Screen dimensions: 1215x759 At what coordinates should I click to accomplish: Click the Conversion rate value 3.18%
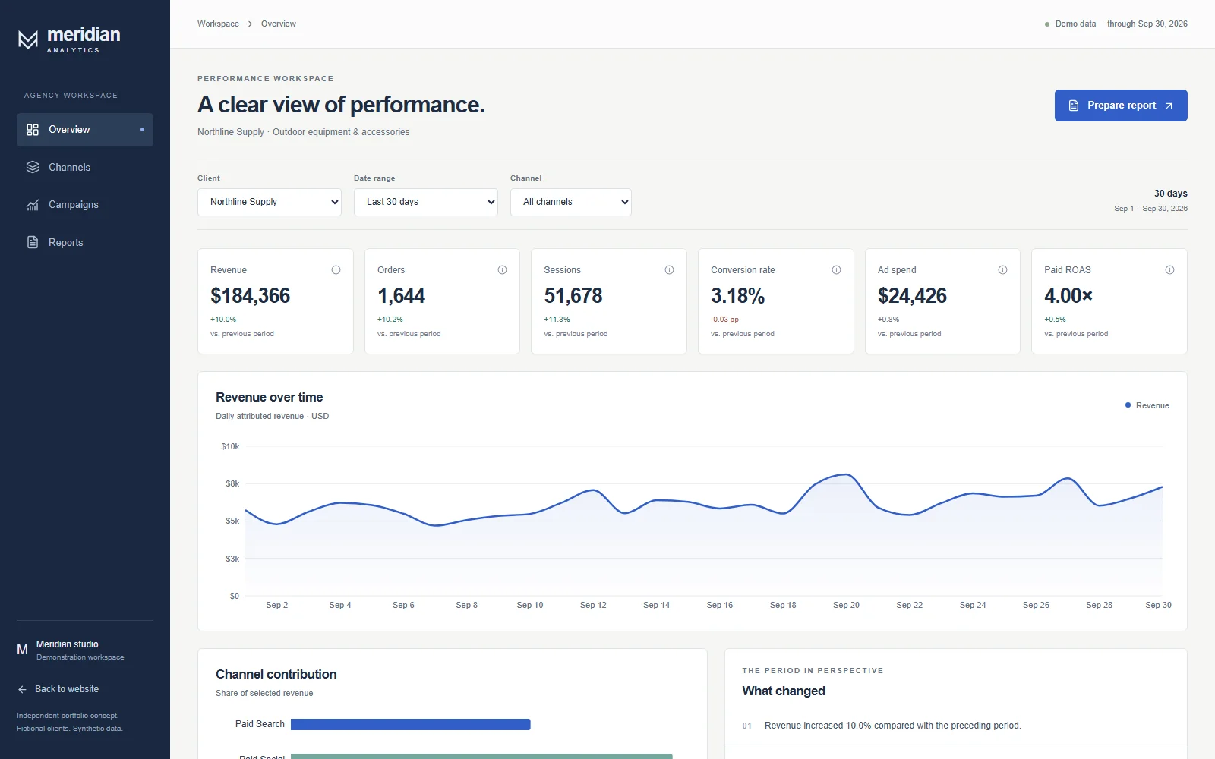738,296
